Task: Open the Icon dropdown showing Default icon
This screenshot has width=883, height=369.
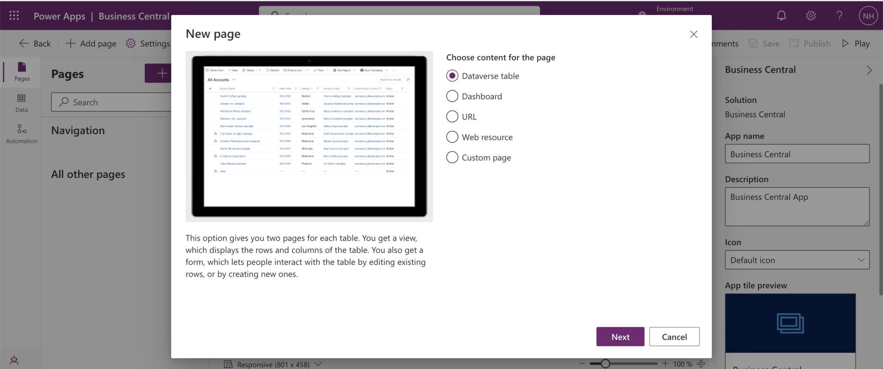Action: pos(797,260)
